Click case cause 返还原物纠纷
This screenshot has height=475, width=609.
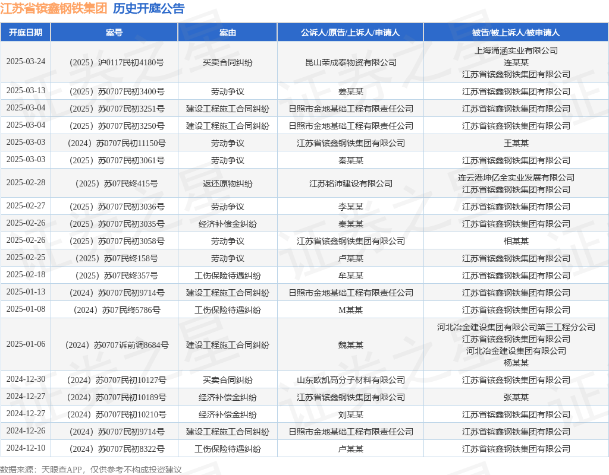tap(228, 183)
